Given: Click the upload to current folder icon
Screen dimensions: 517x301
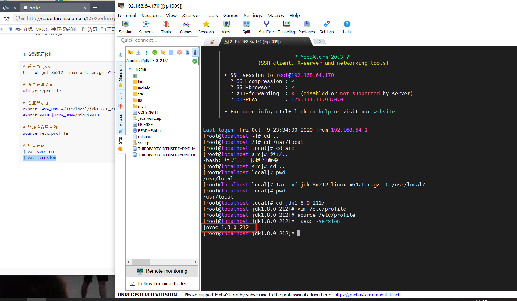Looking at the screenshot, I should point(147,52).
